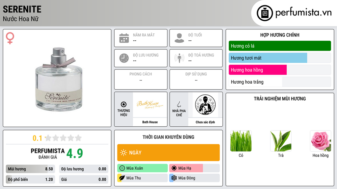The image size is (337, 189).
Task: Click the pink female gender symbol
Action: (10, 38)
